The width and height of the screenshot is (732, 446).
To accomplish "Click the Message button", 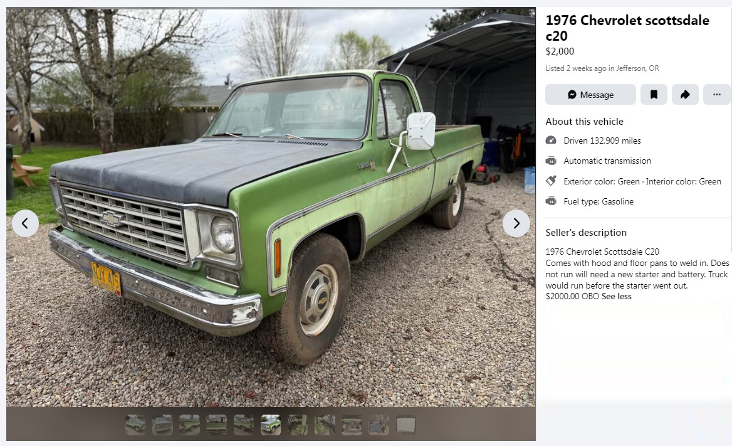I will click(590, 95).
